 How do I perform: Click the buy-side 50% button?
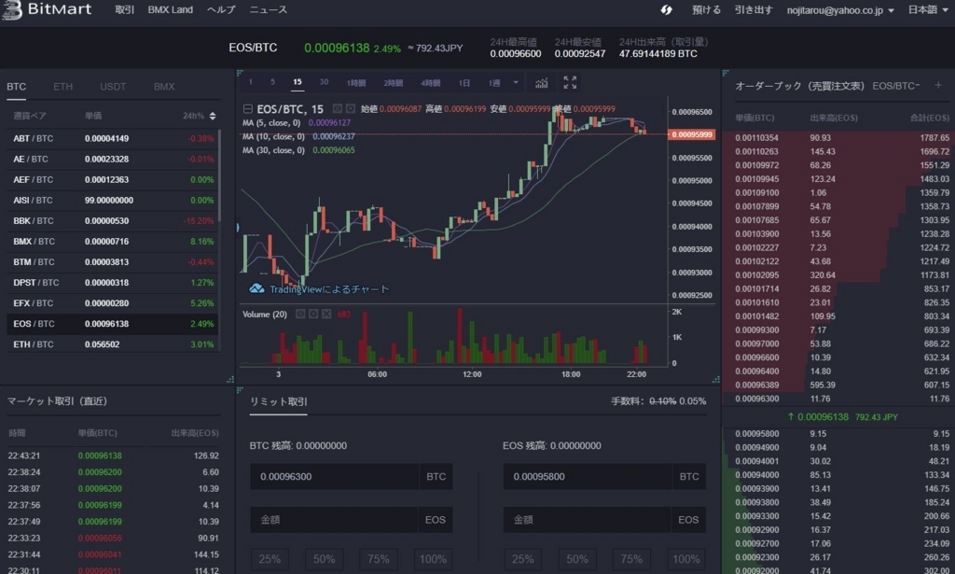324,559
